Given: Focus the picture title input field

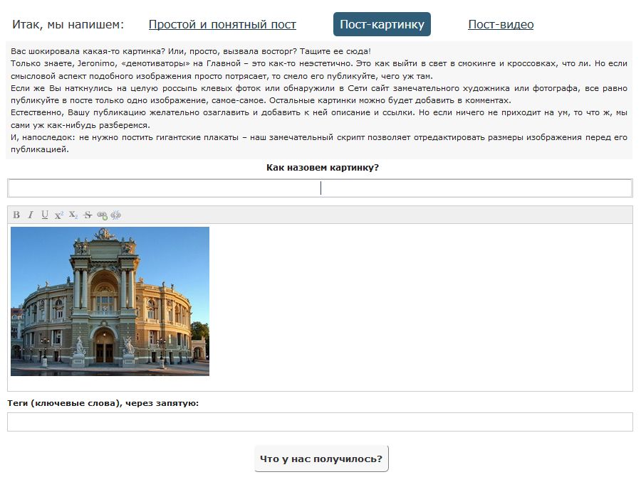Looking at the screenshot, I should pos(320,188).
